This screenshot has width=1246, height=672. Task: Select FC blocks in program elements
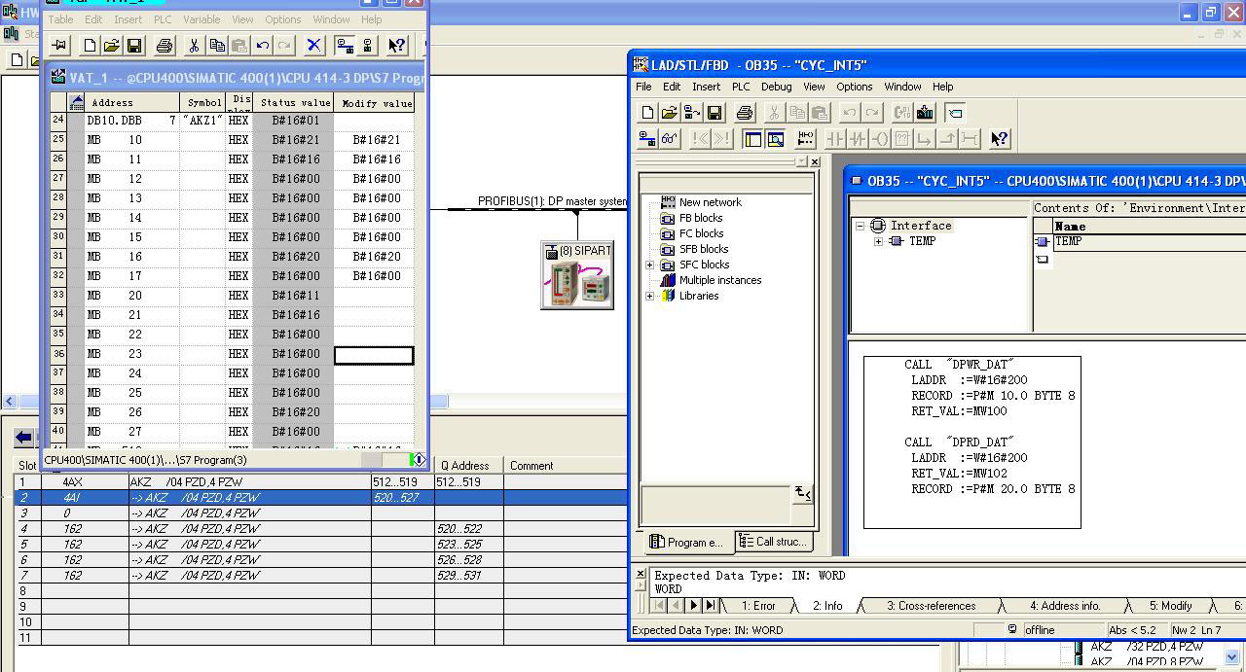701,233
